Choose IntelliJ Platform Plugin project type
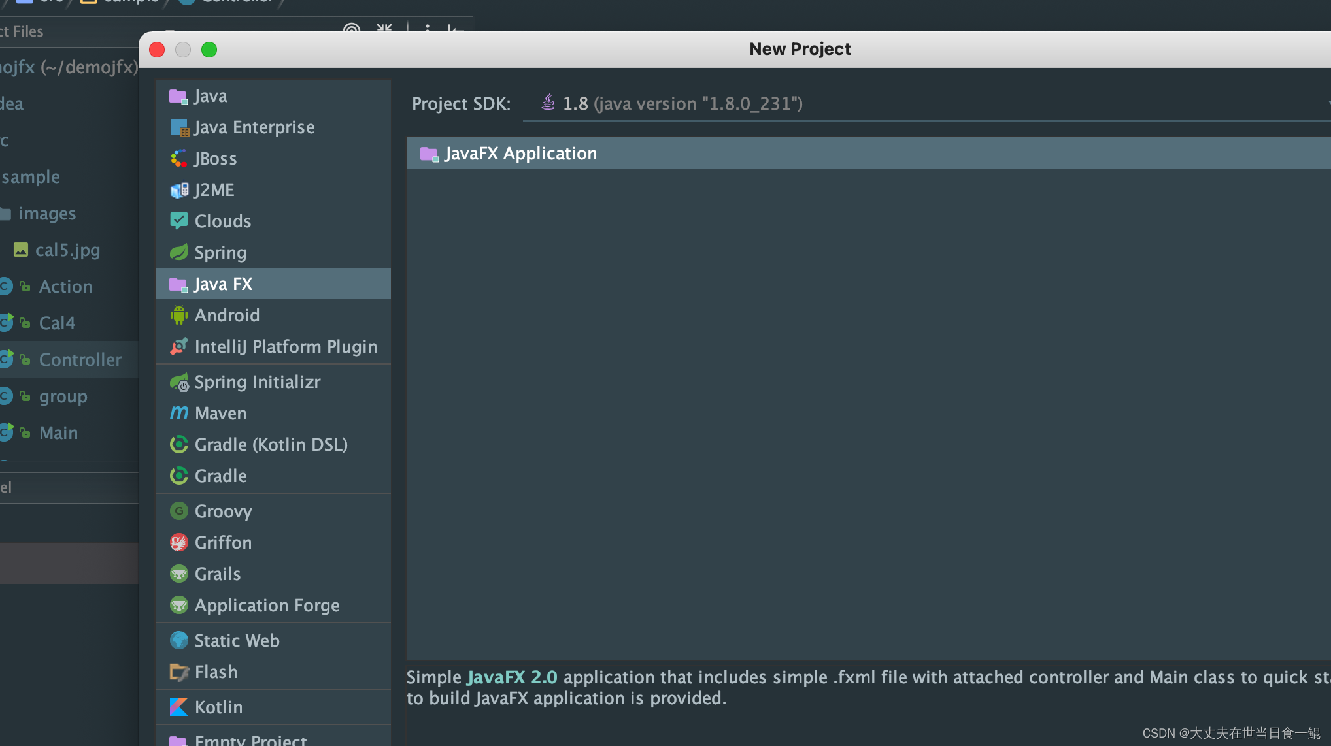This screenshot has height=746, width=1331. coord(286,347)
